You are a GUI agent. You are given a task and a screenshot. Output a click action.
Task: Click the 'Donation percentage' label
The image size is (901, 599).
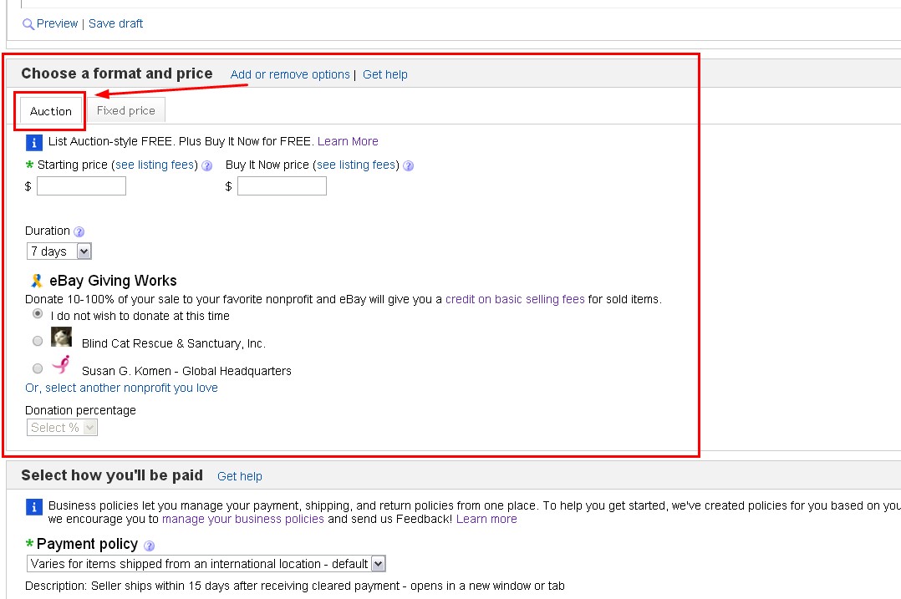80,410
